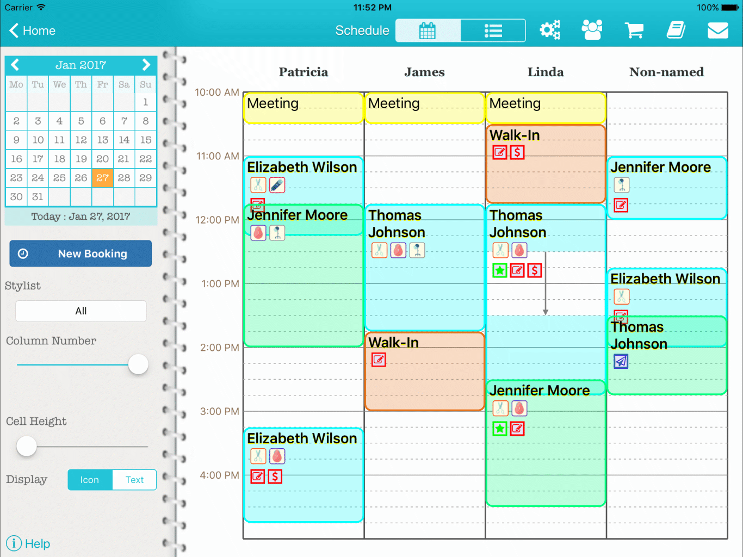Switch schedule to calendar grid view

click(x=428, y=30)
